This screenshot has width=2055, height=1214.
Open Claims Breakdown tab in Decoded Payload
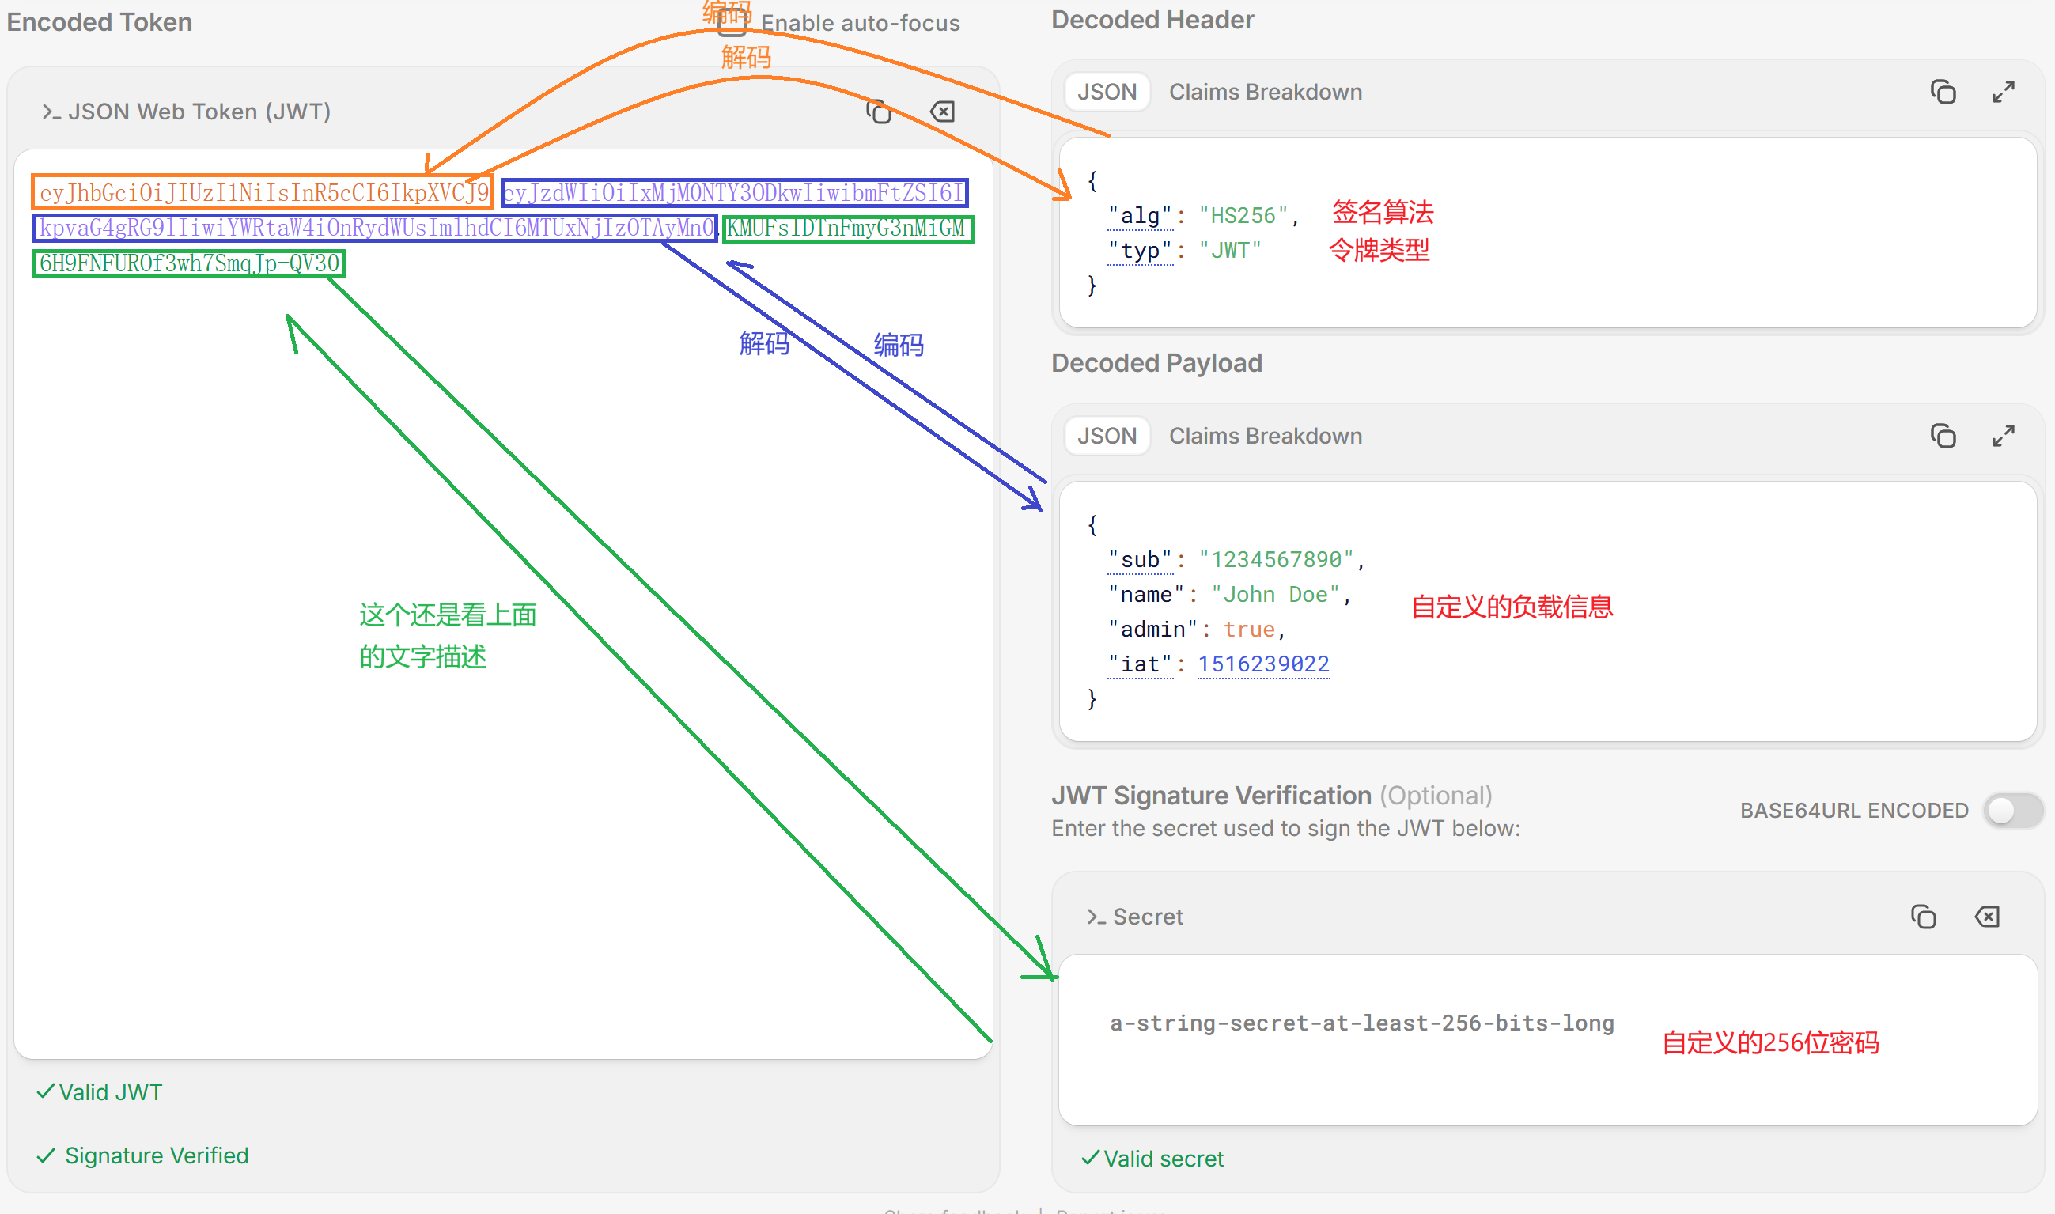point(1265,436)
